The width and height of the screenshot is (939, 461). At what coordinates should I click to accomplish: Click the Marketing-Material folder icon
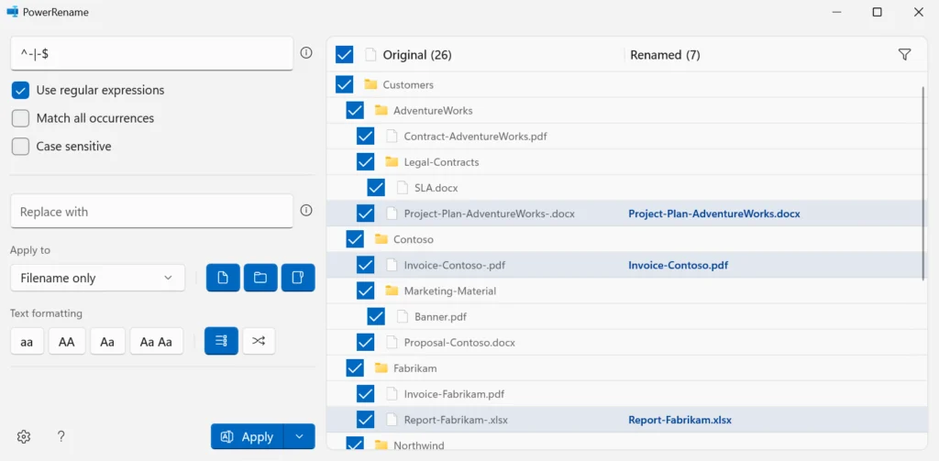pyautogui.click(x=392, y=291)
